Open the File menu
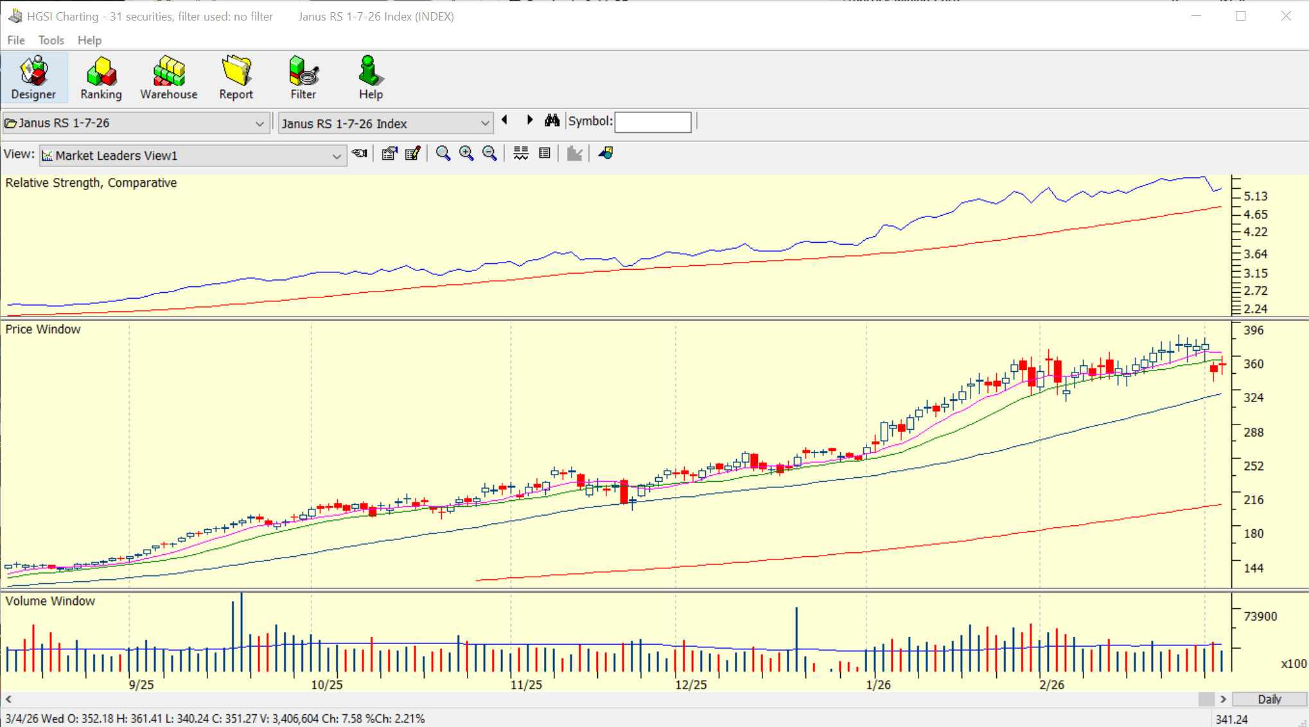Image resolution: width=1309 pixels, height=727 pixels. click(15, 40)
